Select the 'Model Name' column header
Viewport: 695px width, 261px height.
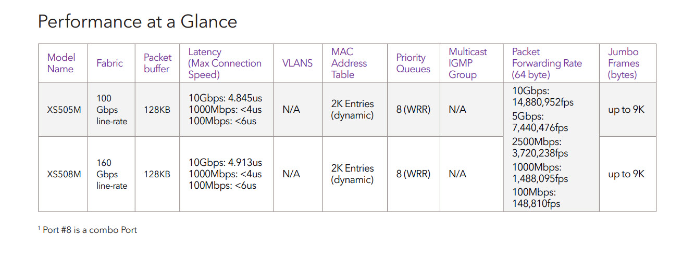(61, 63)
